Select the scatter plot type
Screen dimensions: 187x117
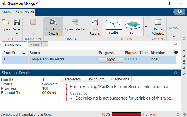tap(114, 27)
